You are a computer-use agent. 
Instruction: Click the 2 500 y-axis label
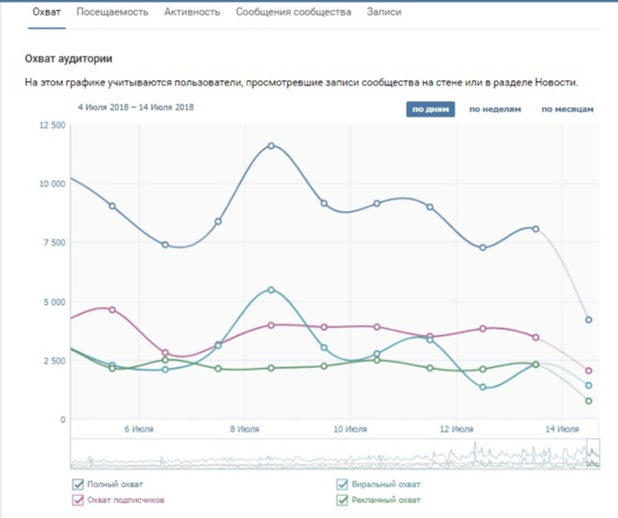55,361
